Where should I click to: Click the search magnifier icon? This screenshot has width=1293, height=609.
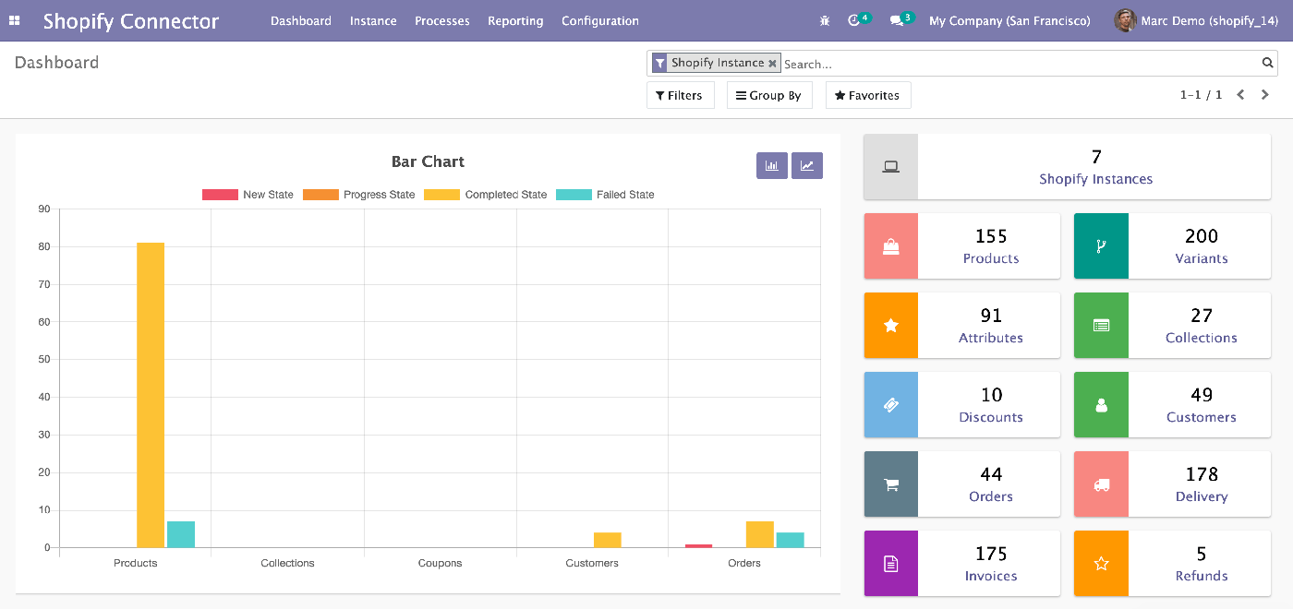1268,64
